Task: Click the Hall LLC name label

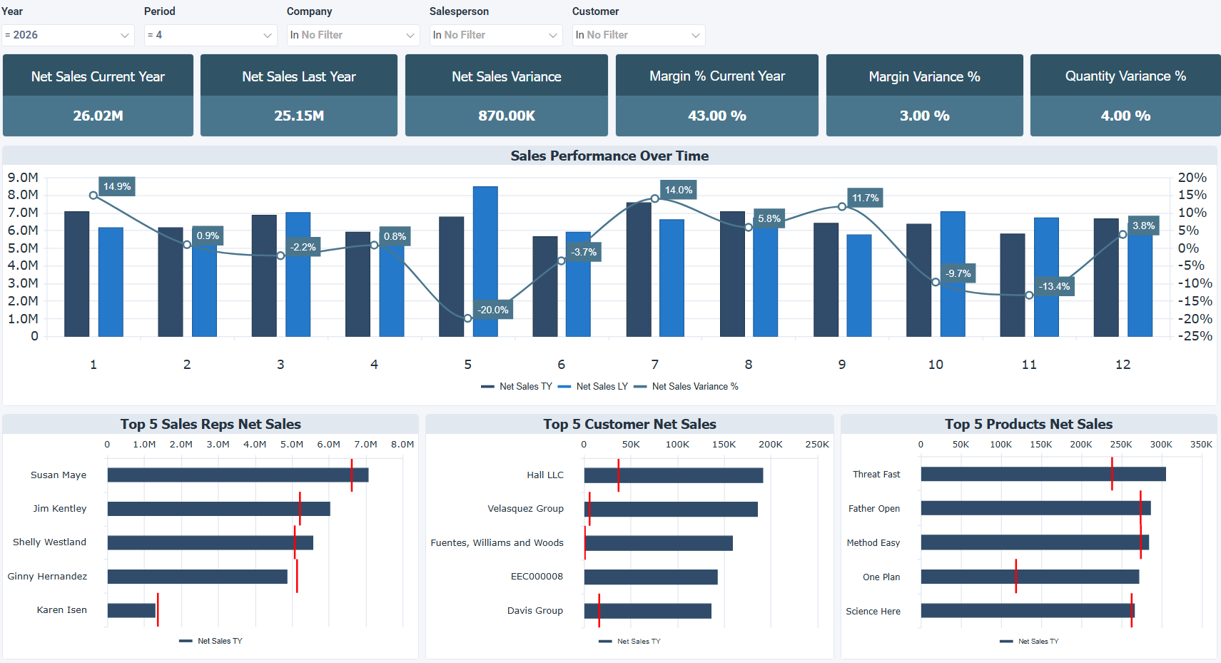Action: click(545, 475)
